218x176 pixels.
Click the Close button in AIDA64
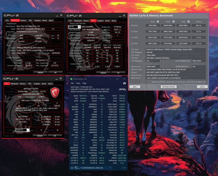[202, 87]
